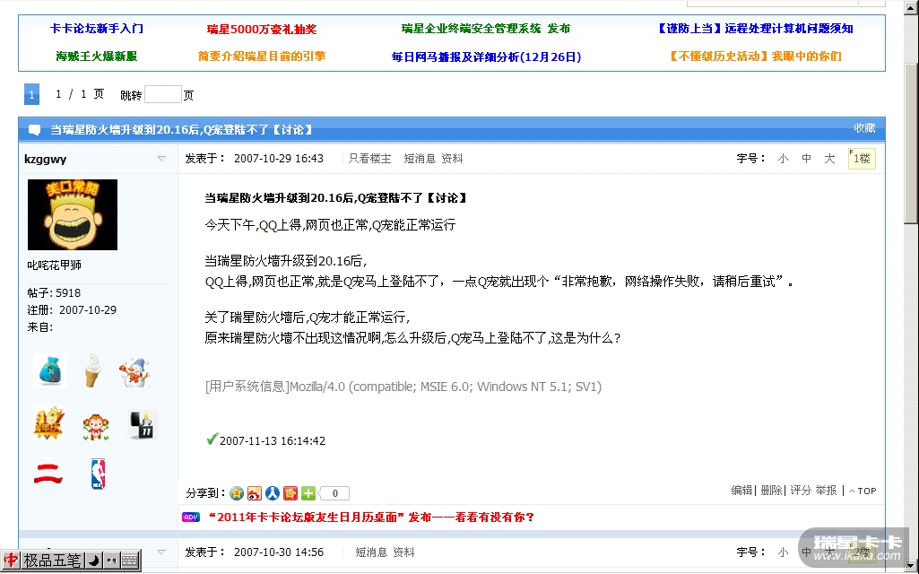Screen dimensions: 919x574
Task: Click 评分 to rate the post
Action: pos(801,491)
